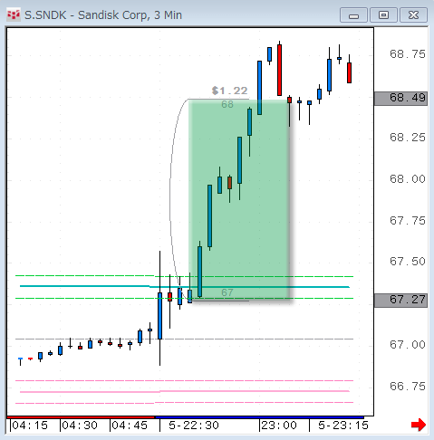Click the tall red candle near 23:00
This screenshot has width=434, height=440.
(x=279, y=70)
